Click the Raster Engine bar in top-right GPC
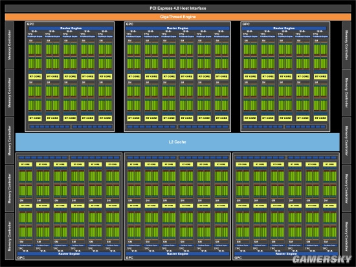This screenshot has height=267, width=356. (x=284, y=28)
